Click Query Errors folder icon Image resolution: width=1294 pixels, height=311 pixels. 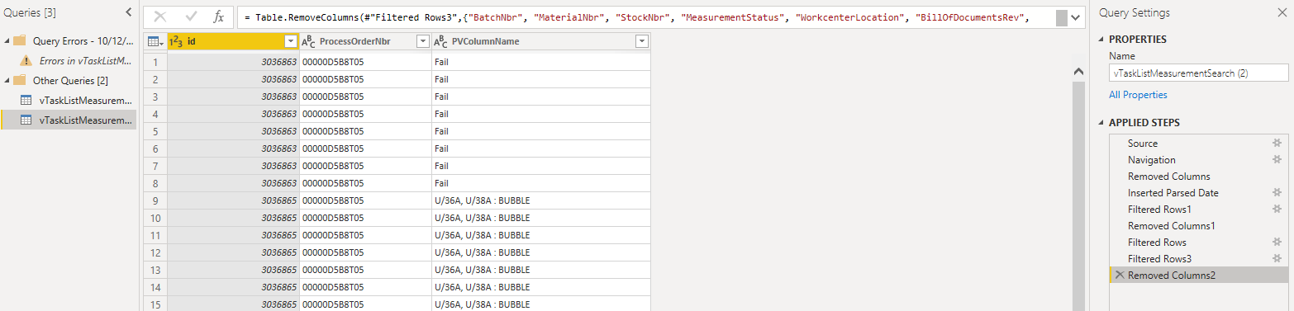tap(21, 40)
